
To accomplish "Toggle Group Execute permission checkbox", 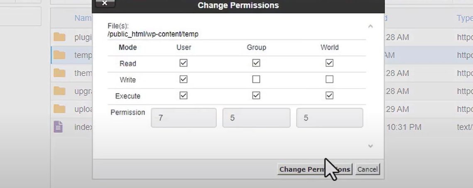I will click(256, 96).
